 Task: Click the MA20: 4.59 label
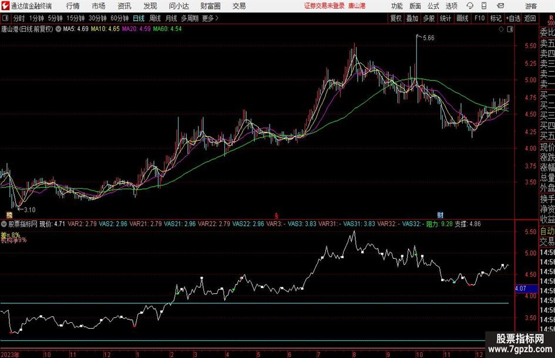(x=136, y=29)
